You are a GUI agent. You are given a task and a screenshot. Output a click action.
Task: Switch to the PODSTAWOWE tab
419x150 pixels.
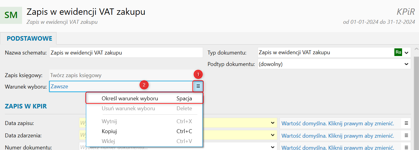click(x=29, y=39)
